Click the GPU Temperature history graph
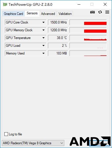Viewport: 112px width, 148px height. pyautogui.click(x=88, y=38)
